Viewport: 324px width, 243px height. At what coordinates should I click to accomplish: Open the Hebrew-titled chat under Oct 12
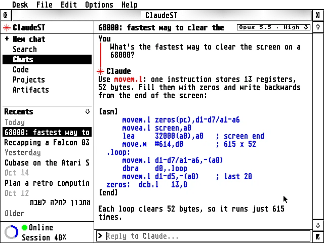(x=60, y=202)
